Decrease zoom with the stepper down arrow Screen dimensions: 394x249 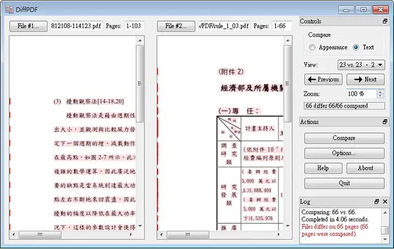pos(380,96)
